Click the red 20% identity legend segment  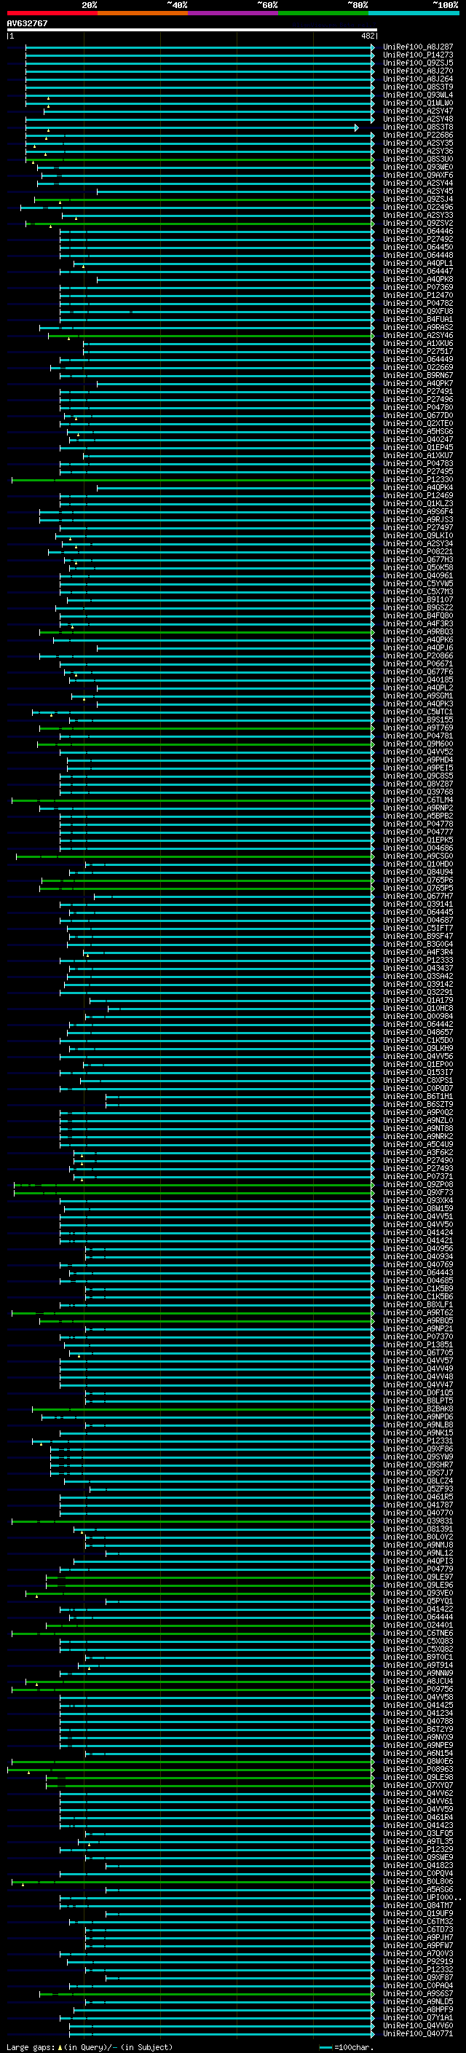(x=52, y=13)
